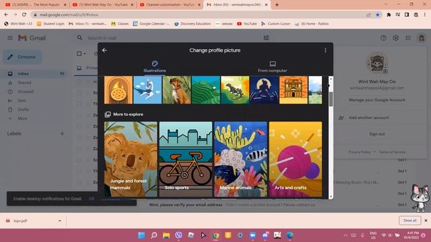Open taskbar Search
Viewport: 431px width, 242px height.
click(x=154, y=235)
